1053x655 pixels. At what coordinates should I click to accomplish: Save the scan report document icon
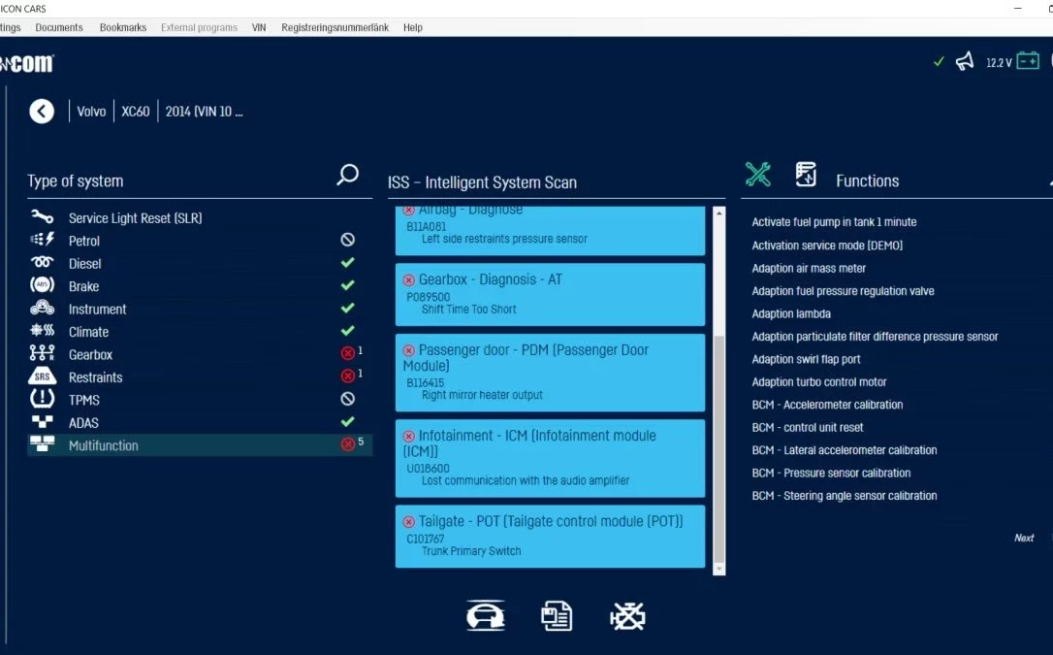(557, 616)
